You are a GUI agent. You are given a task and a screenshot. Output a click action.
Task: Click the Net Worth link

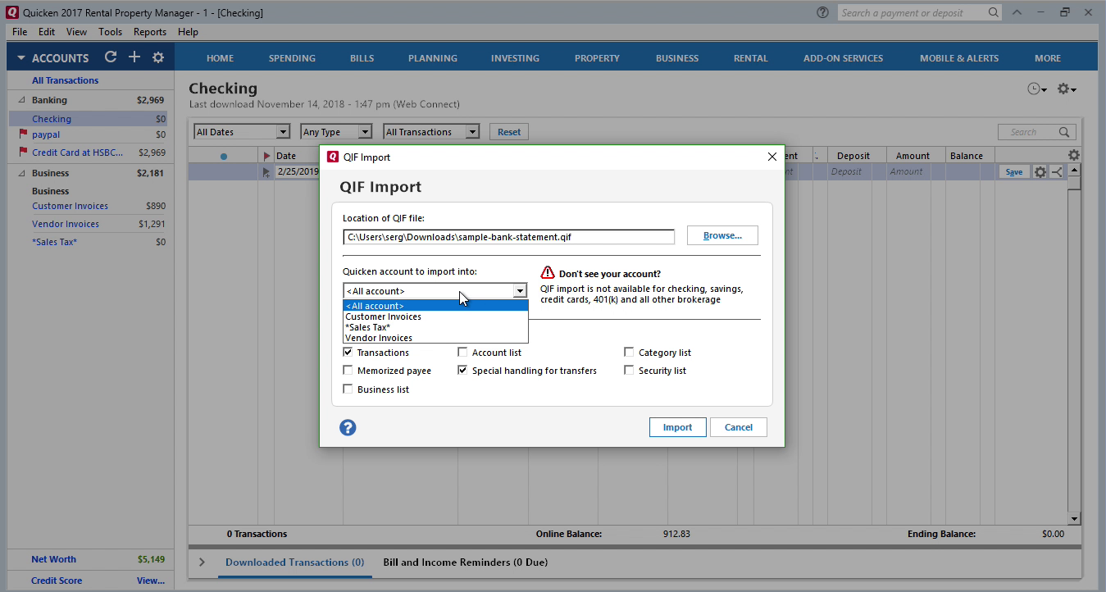coord(53,559)
